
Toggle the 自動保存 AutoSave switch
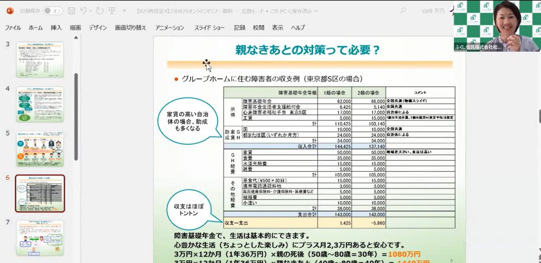(x=53, y=11)
